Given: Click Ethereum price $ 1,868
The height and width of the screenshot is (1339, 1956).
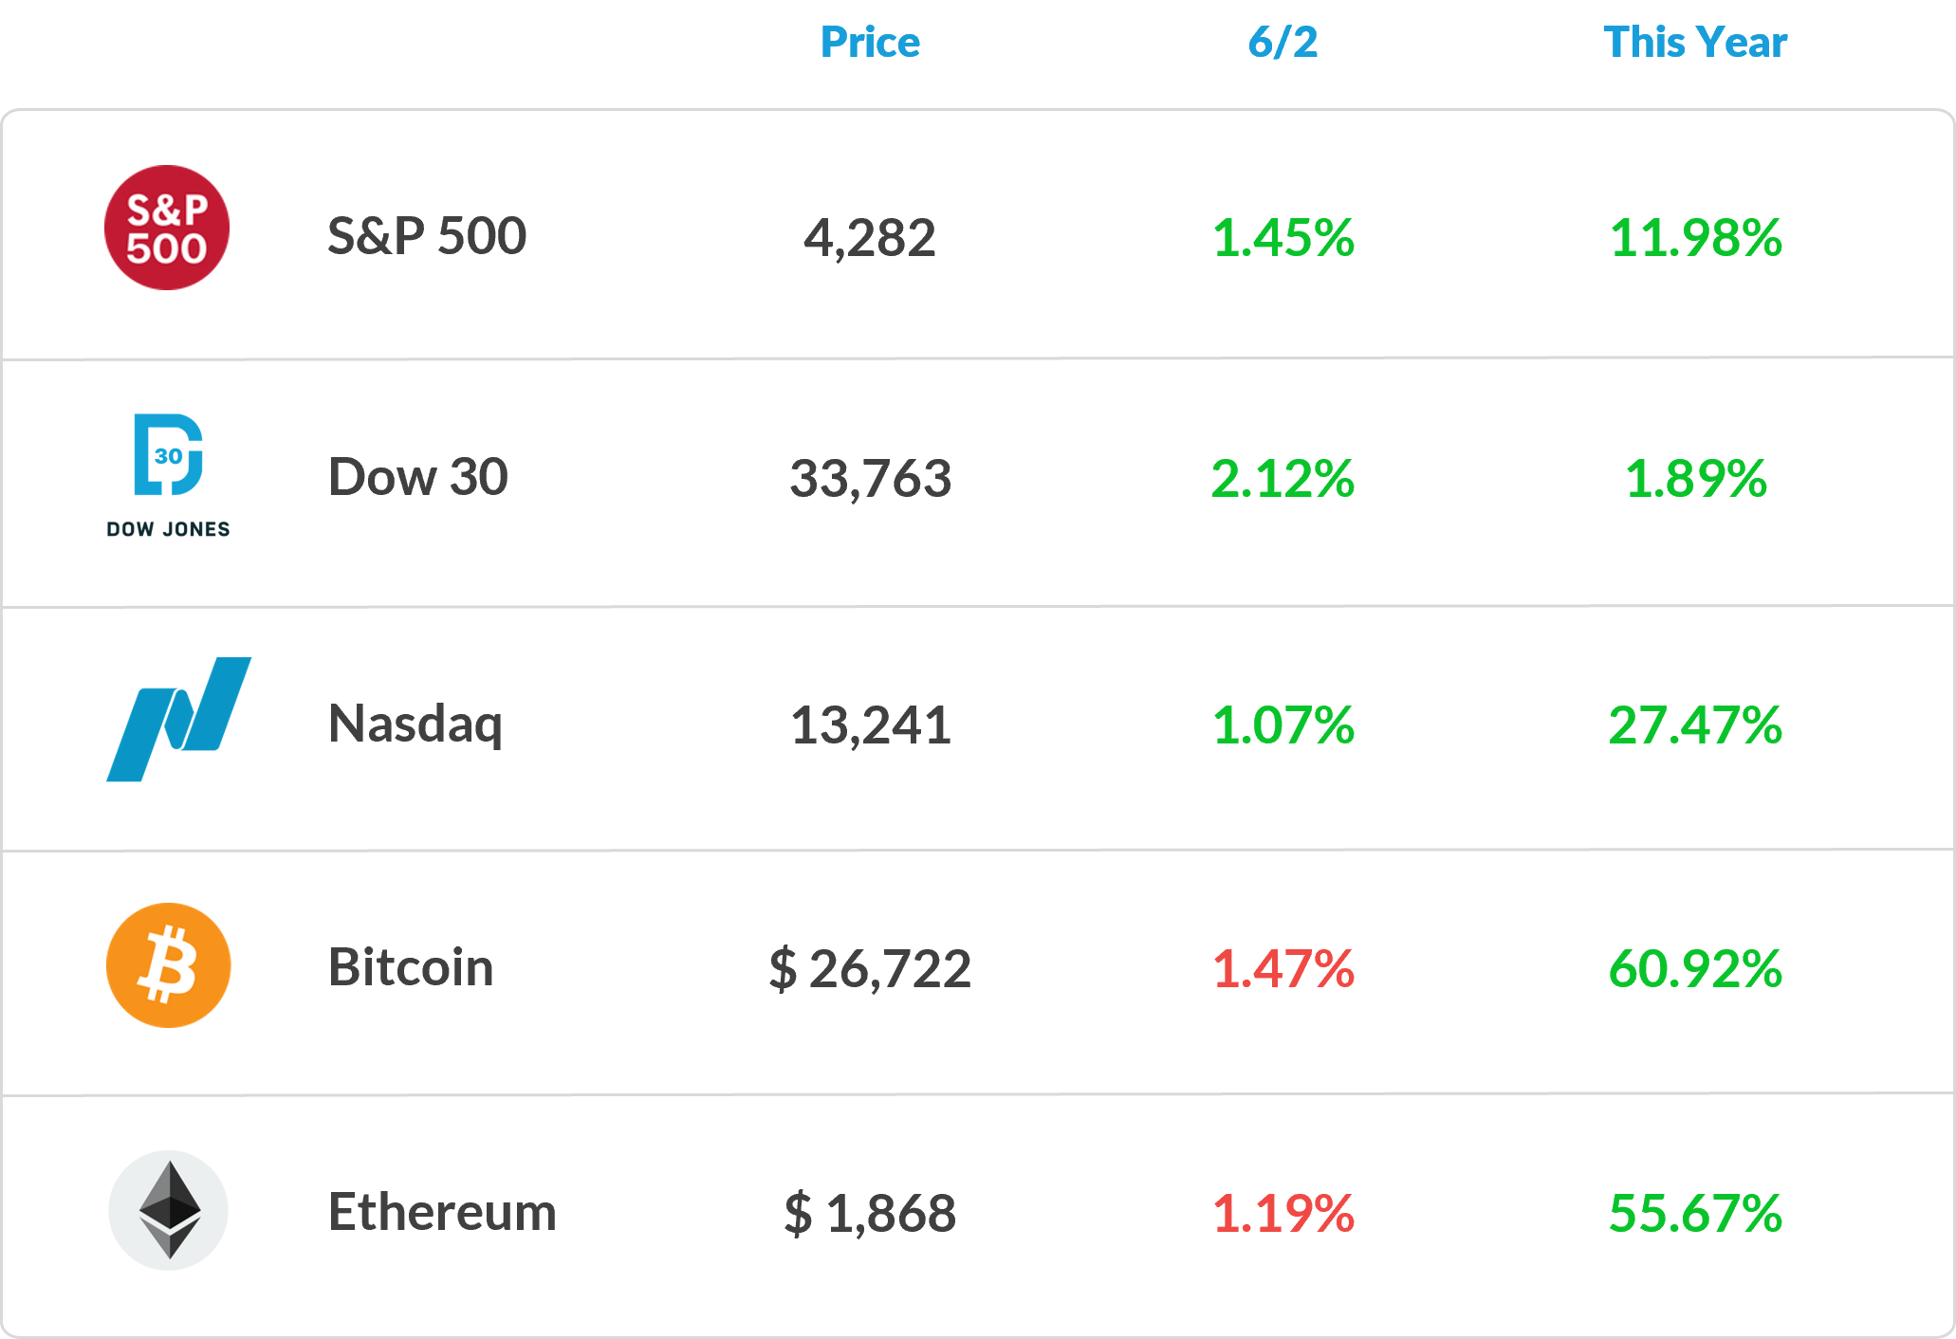Looking at the screenshot, I should click(870, 1214).
